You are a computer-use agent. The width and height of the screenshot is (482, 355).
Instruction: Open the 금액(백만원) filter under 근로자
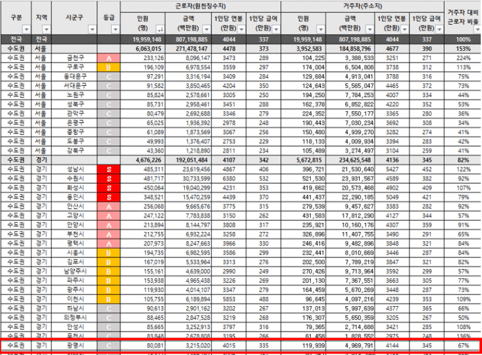pyautogui.click(x=206, y=29)
